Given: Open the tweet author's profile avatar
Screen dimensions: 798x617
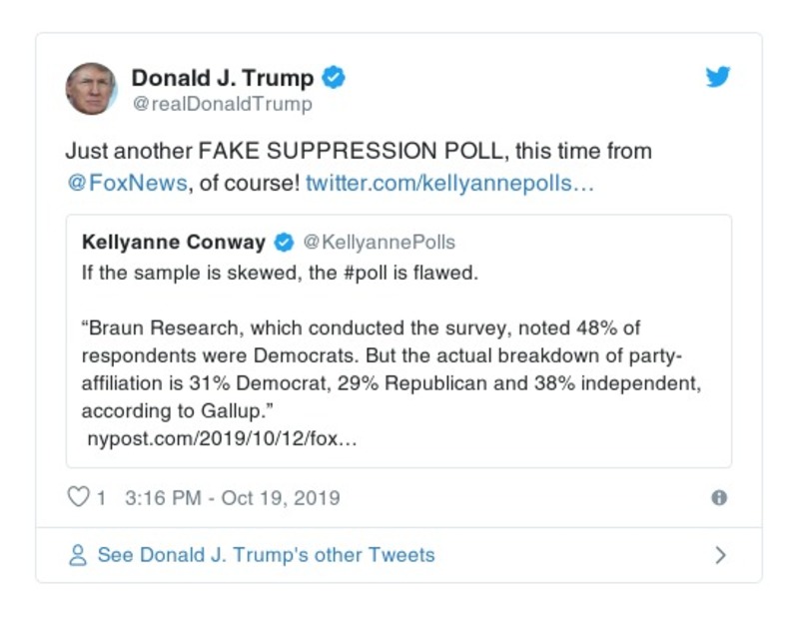Looking at the screenshot, I should pyautogui.click(x=91, y=89).
